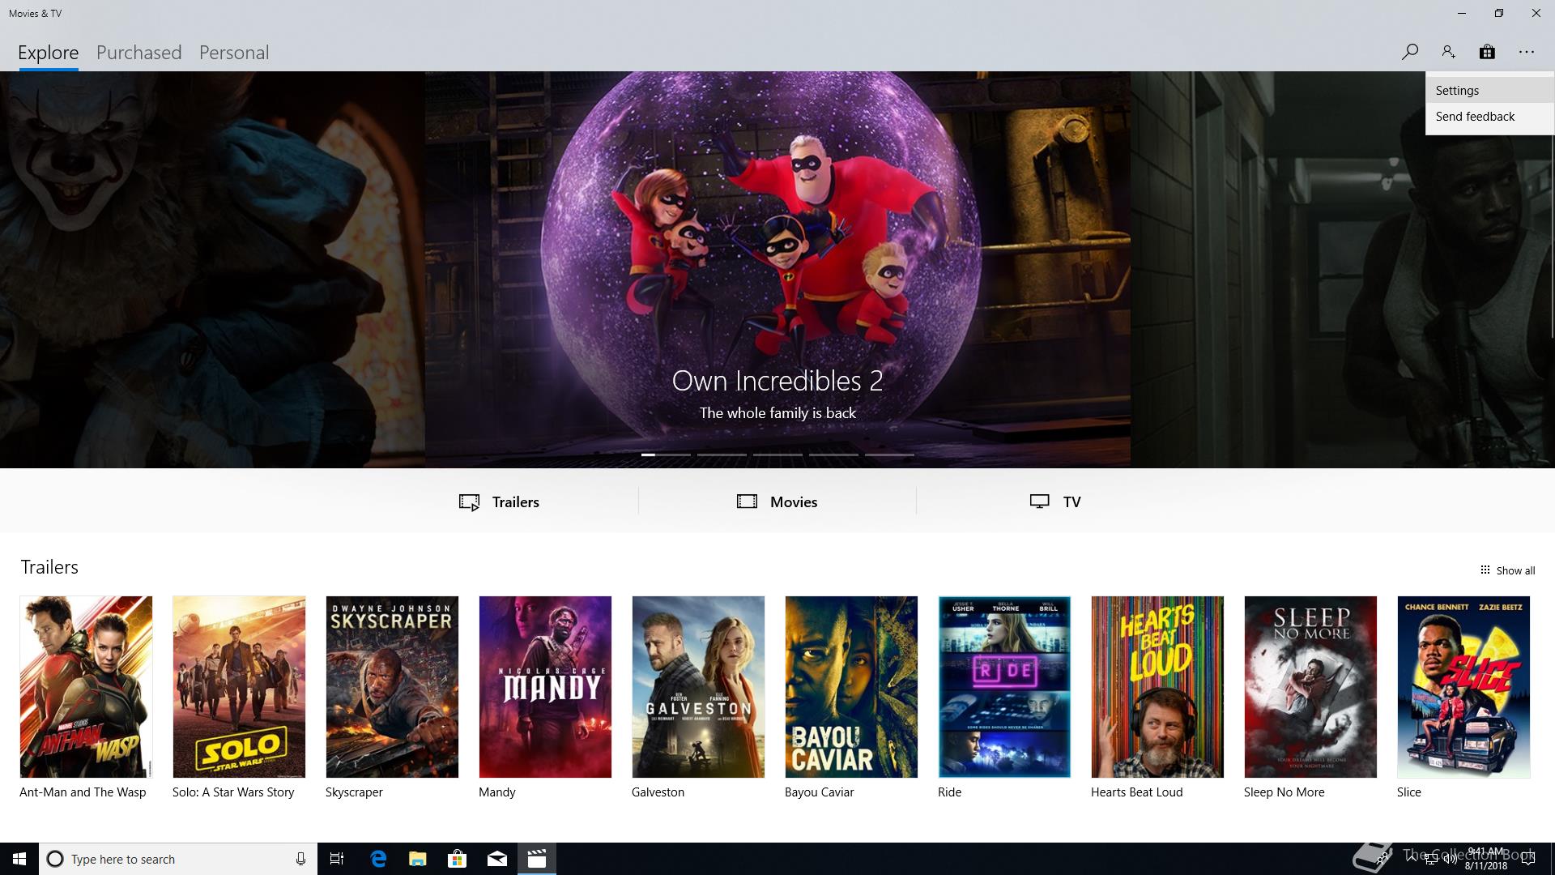Click the 'Solo: A Star Wars Story' title text

point(233,792)
